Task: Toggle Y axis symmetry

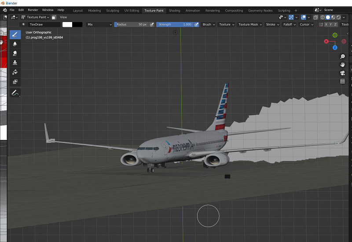Action: click(331, 25)
